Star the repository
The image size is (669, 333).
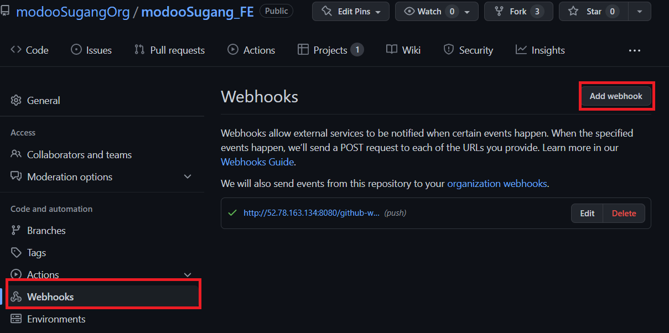(x=594, y=11)
